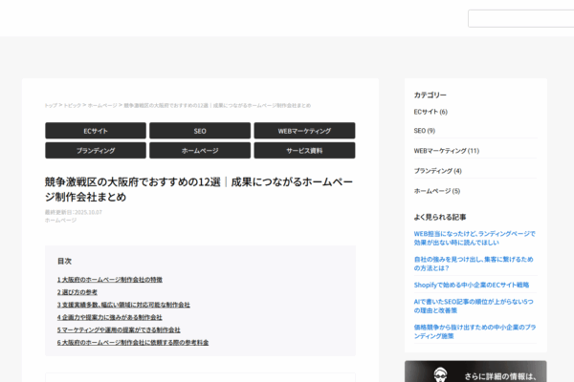This screenshot has width=574, height=382.
Task: Click the SEO category button
Action: pyautogui.click(x=200, y=131)
